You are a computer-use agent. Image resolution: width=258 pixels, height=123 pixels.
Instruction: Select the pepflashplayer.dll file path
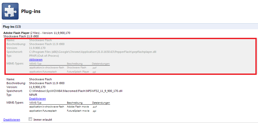[93, 52]
